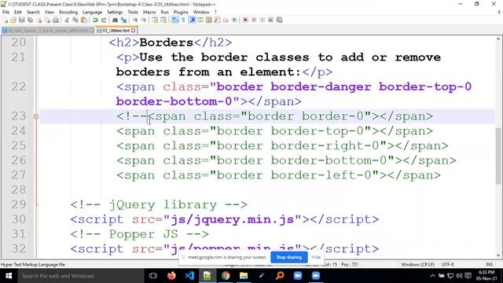
Task: Start macro recording
Action: [x=245, y=20]
